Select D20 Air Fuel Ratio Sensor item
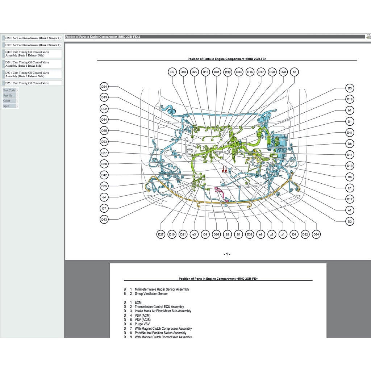This screenshot has height=371, width=371. point(33,38)
